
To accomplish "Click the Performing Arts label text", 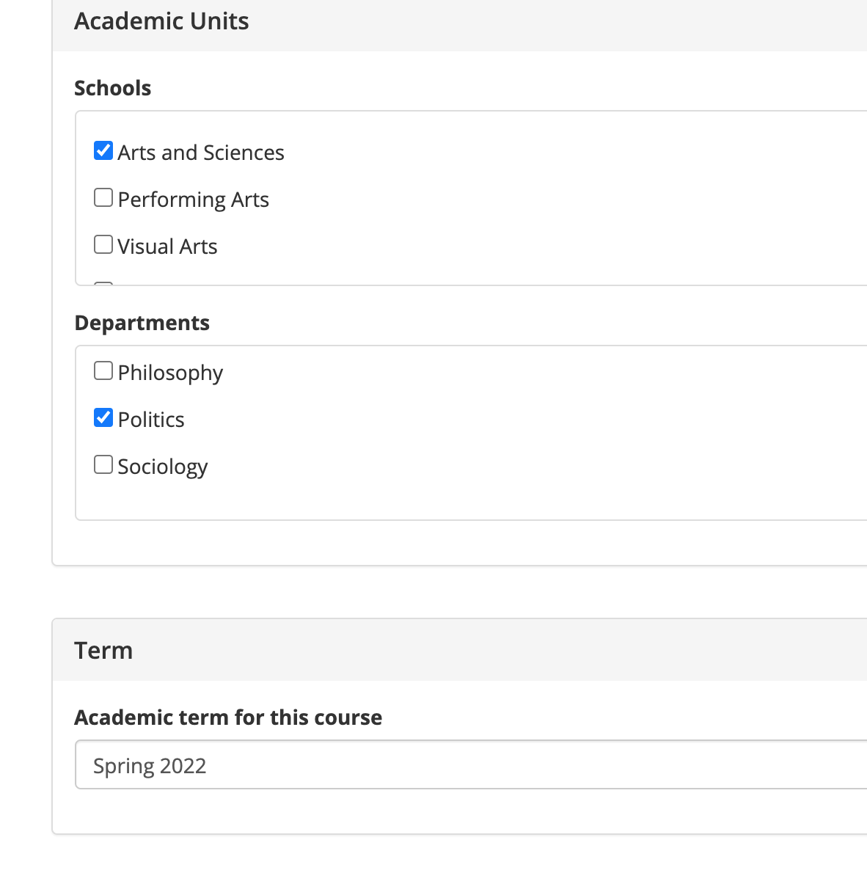I will coord(193,200).
